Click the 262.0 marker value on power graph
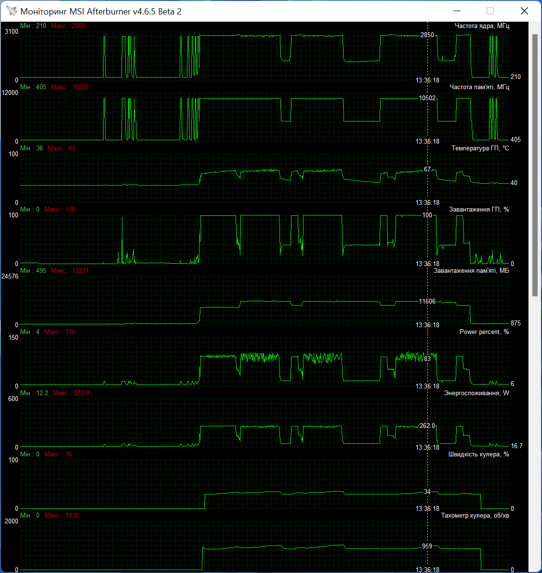The width and height of the screenshot is (542, 573). [427, 426]
